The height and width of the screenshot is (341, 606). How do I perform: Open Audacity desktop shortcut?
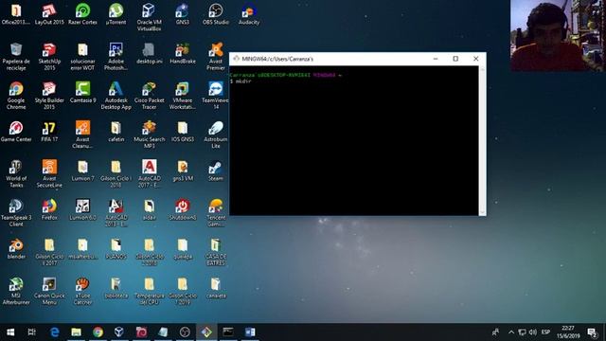pyautogui.click(x=248, y=15)
